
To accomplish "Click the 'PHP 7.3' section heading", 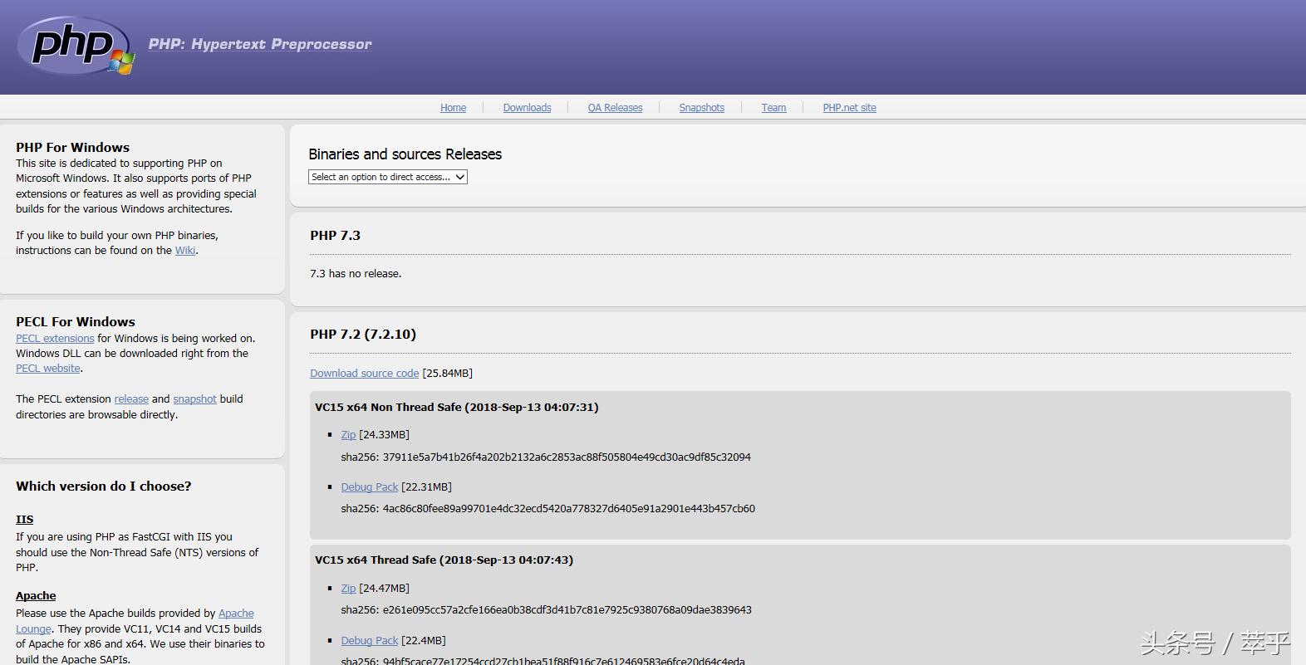I will (335, 236).
